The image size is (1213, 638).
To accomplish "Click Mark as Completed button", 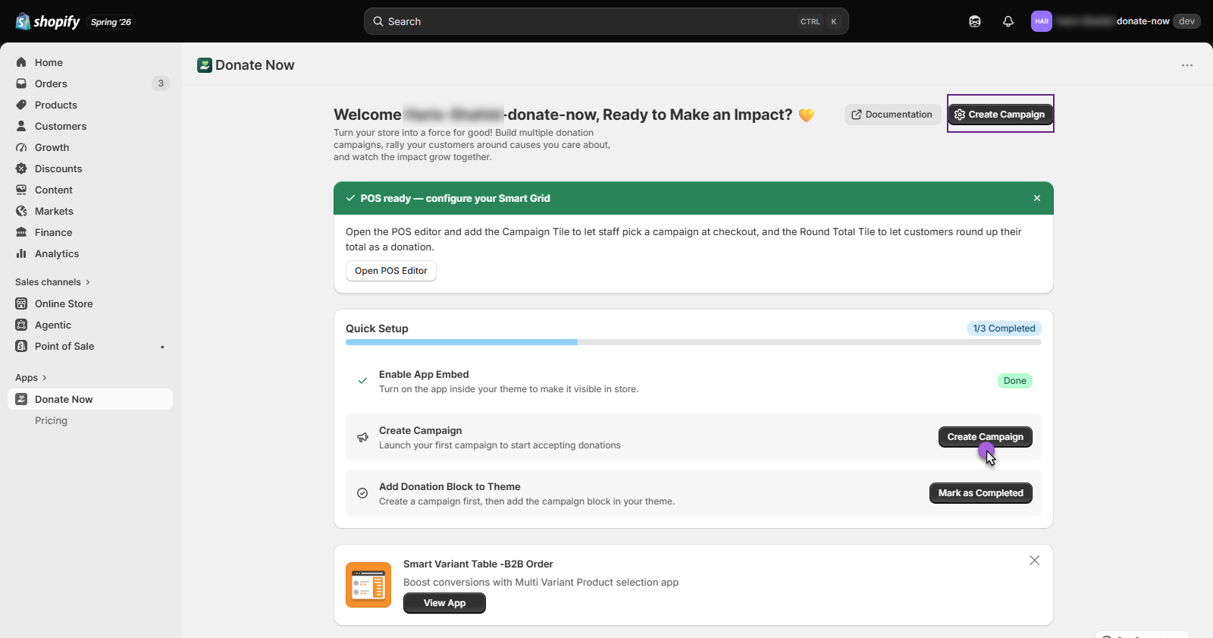I will 981,493.
